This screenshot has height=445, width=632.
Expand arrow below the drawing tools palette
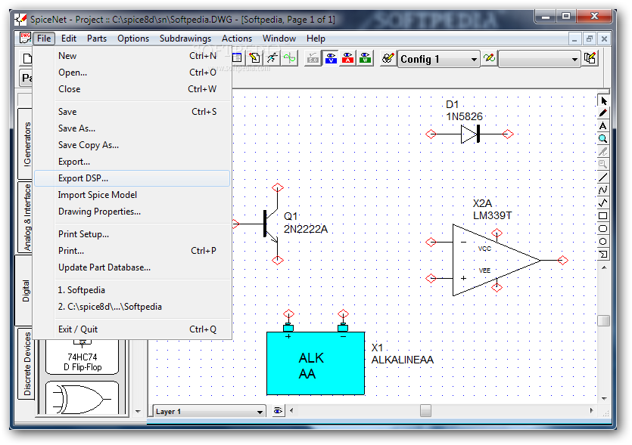604,267
